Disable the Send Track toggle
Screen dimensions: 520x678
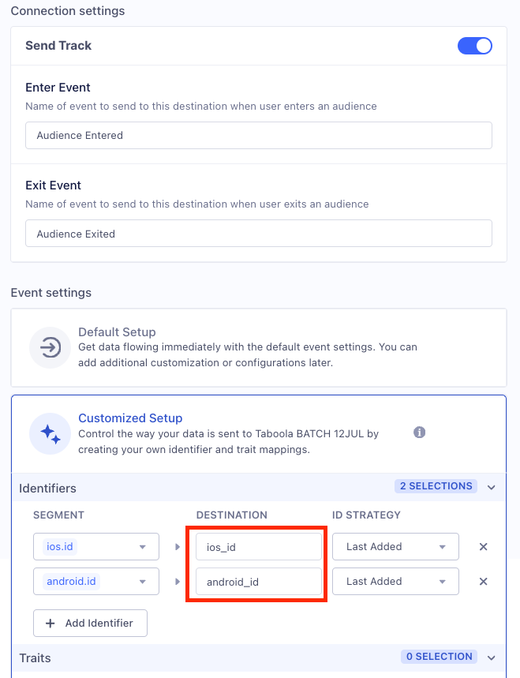[x=474, y=46]
